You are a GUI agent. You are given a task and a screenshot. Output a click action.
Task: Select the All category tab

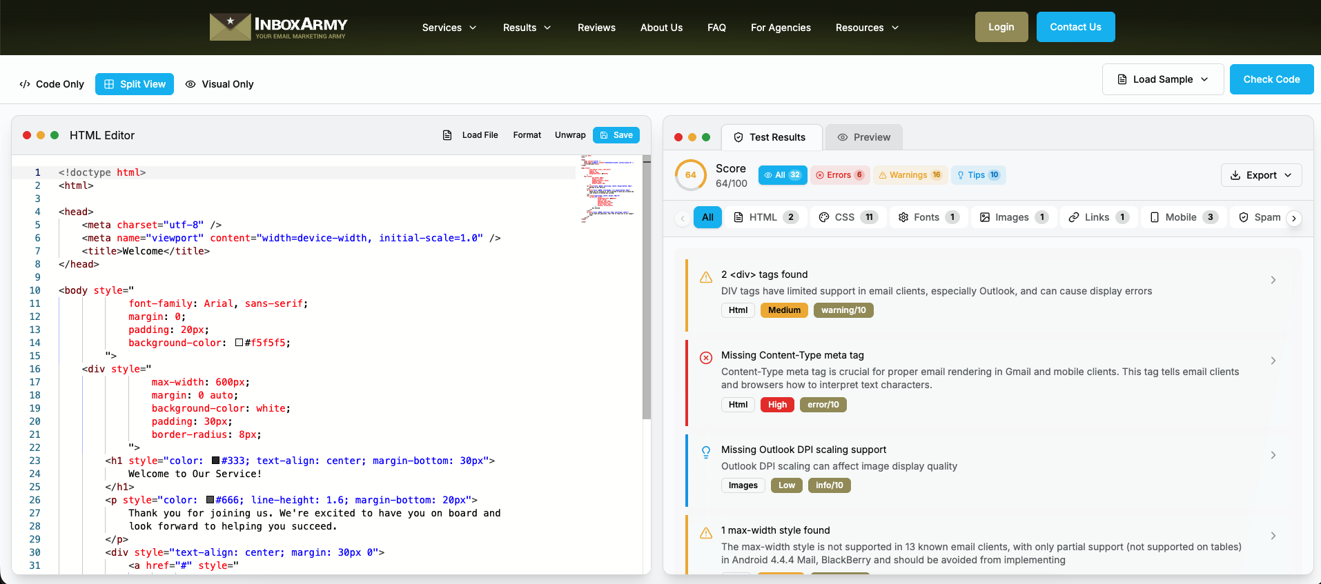[707, 217]
